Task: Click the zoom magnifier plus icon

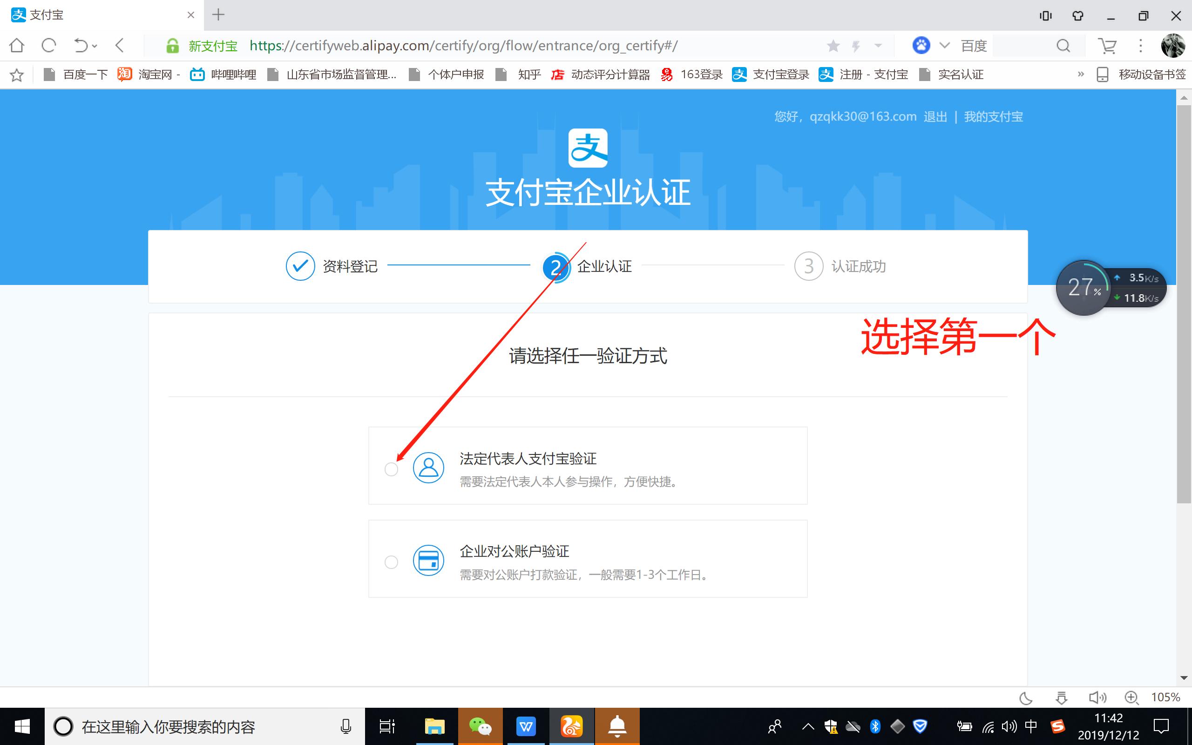Action: tap(1131, 698)
